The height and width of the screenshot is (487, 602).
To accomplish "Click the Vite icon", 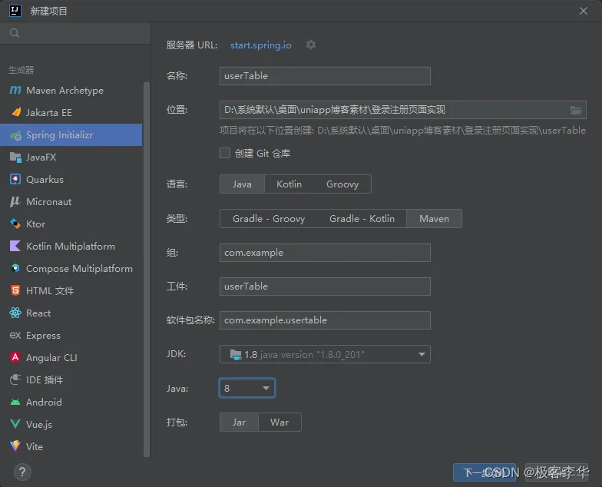I will click(x=15, y=446).
